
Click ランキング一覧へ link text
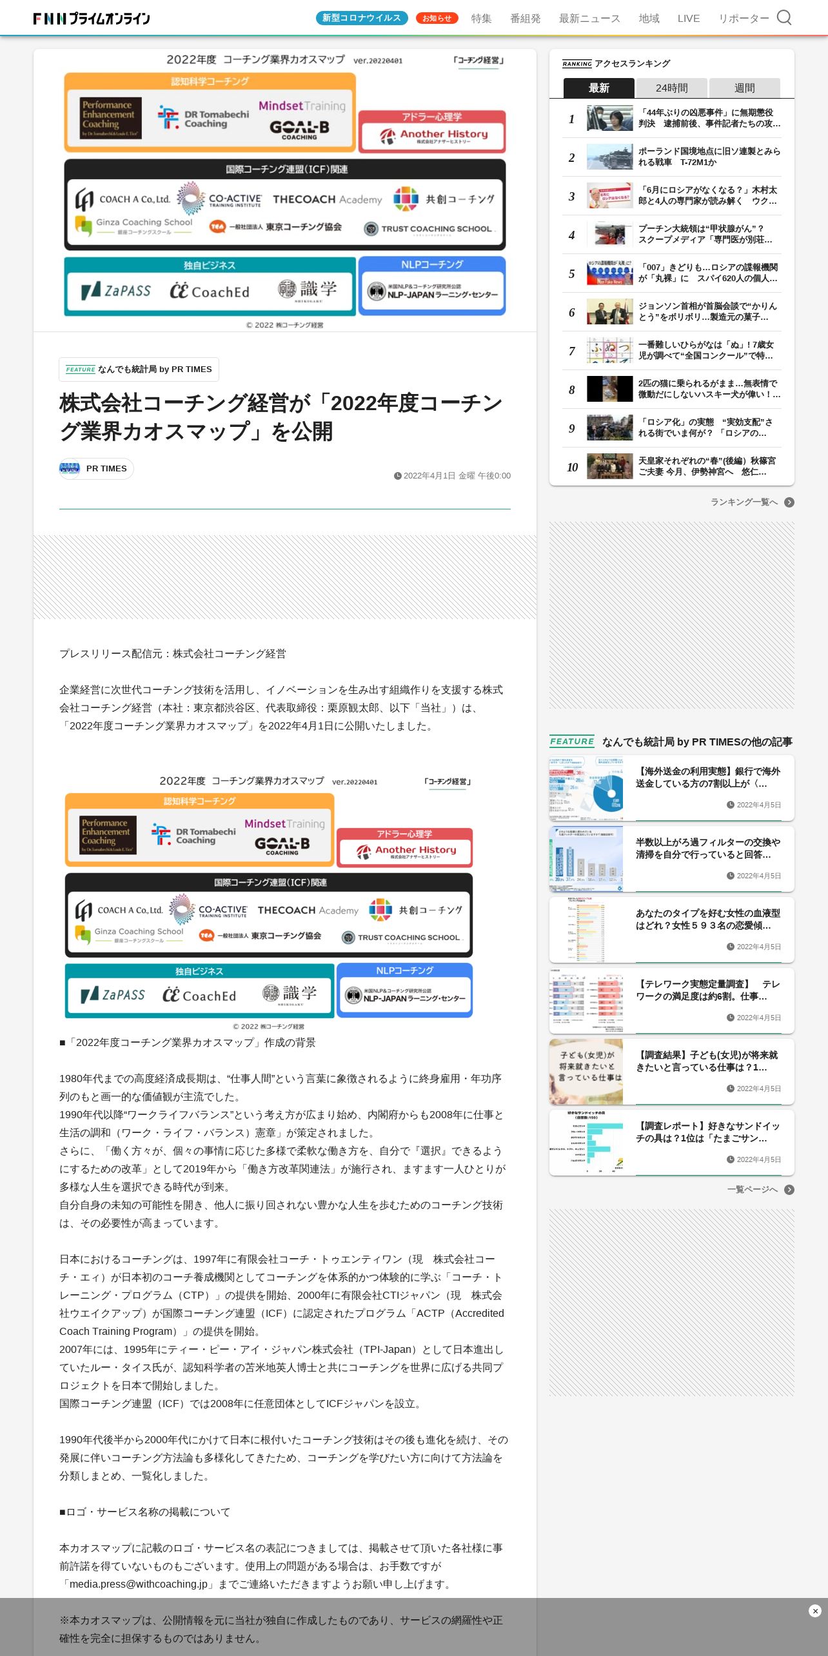coord(744,502)
